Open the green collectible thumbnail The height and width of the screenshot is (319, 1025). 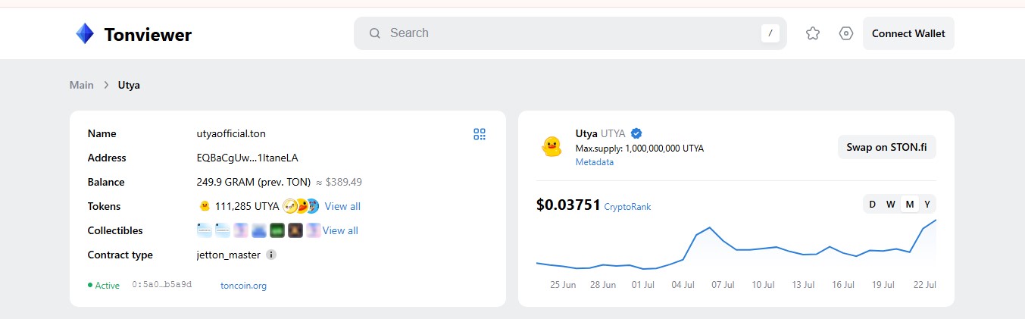point(277,230)
